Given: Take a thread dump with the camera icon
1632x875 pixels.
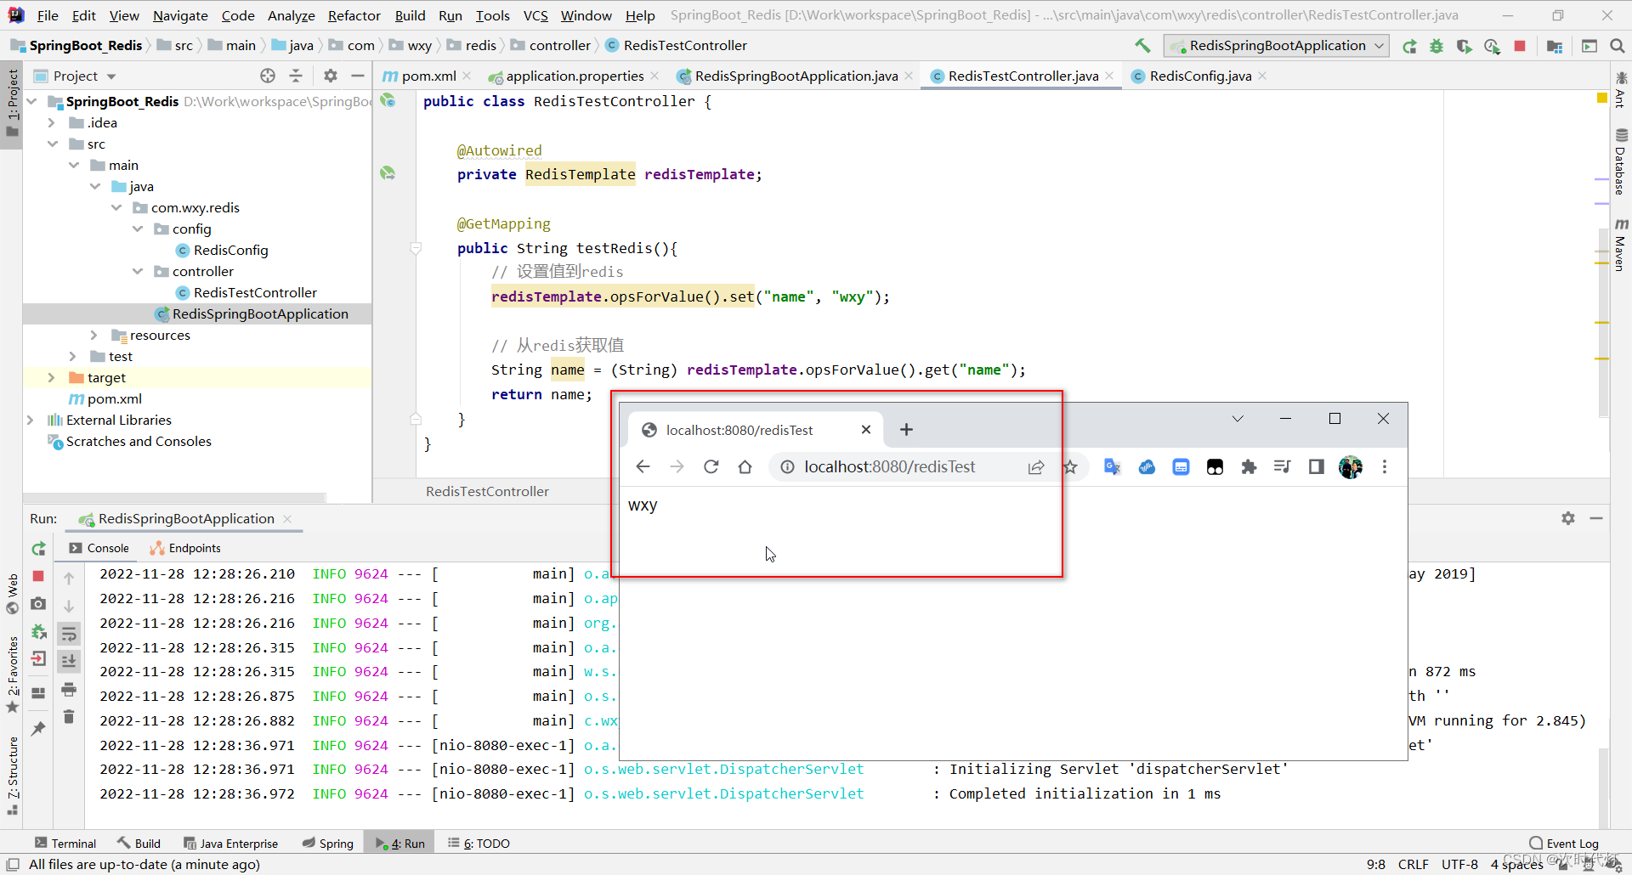Looking at the screenshot, I should pyautogui.click(x=37, y=604).
